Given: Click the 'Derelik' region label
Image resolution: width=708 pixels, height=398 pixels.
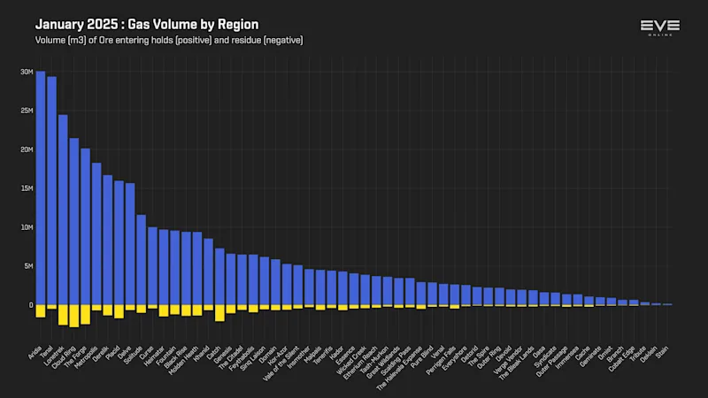Looking at the screenshot, I should click(101, 355).
